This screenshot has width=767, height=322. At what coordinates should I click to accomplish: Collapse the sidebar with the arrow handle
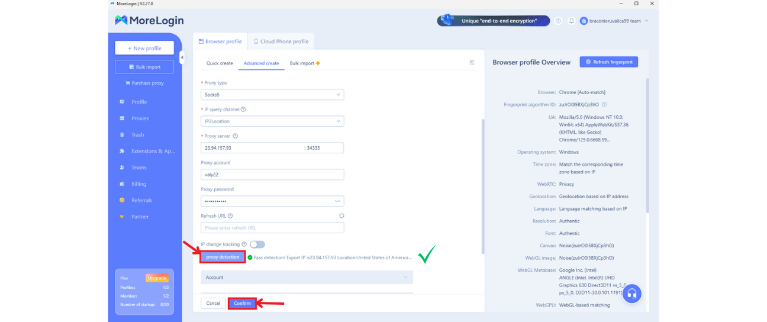[182, 57]
